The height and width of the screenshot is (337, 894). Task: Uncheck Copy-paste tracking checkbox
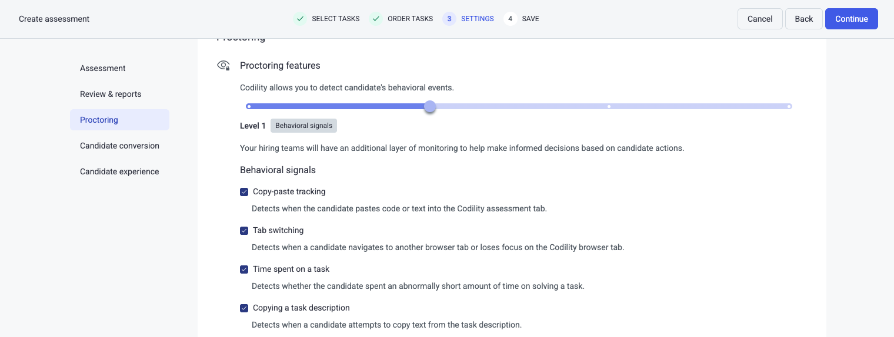pos(244,192)
